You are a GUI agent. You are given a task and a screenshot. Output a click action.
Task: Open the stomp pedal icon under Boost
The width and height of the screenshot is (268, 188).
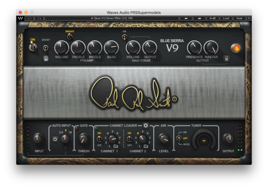46,58
